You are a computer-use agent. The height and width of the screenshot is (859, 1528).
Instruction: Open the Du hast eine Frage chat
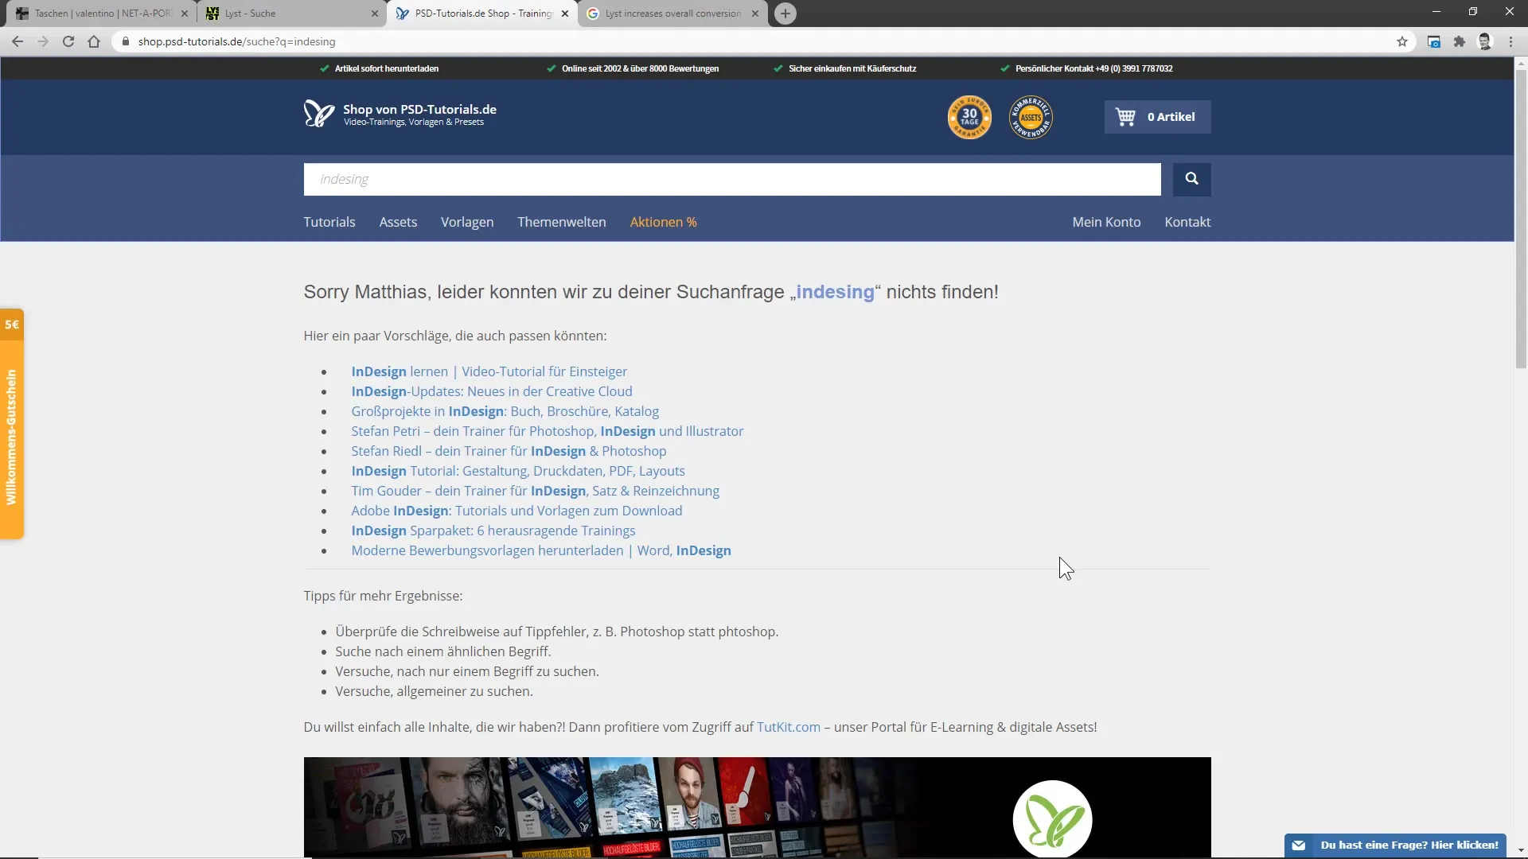click(1395, 845)
